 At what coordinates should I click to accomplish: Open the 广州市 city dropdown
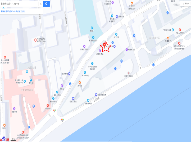186,3
